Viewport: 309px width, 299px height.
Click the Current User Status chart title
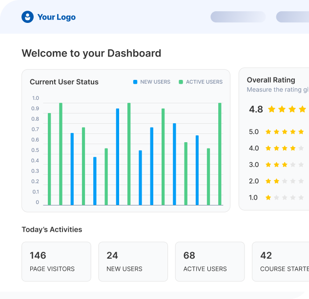64,82
